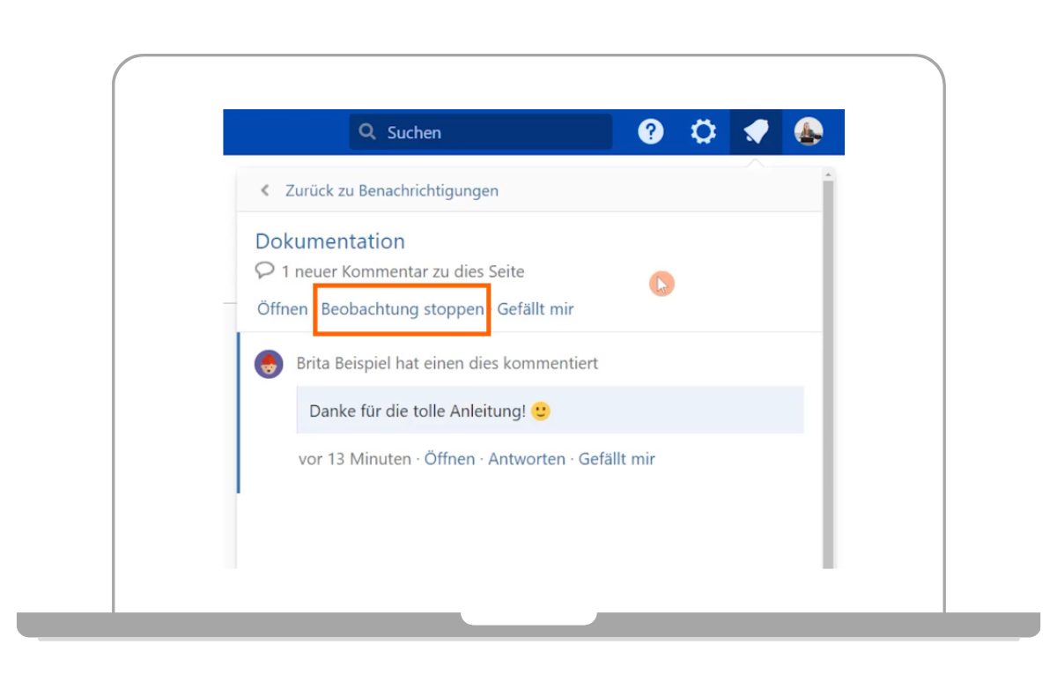Type in the Suchen search field

(x=493, y=132)
